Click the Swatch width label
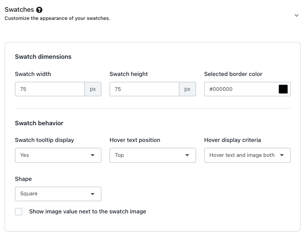Viewport: 307px width, 236px height. [33, 74]
